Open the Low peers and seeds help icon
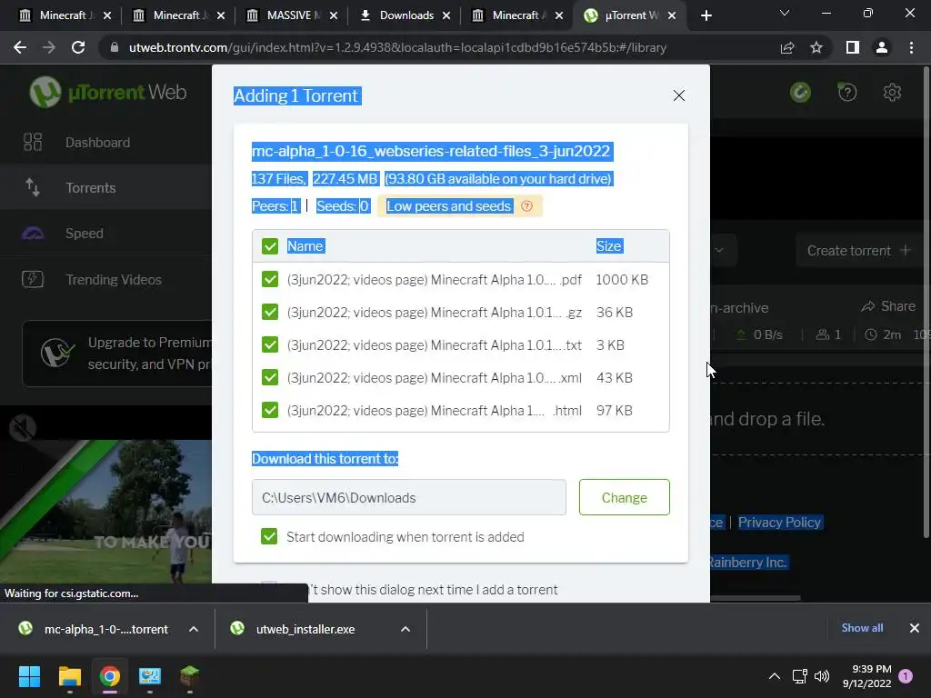This screenshot has width=931, height=698. (x=526, y=206)
